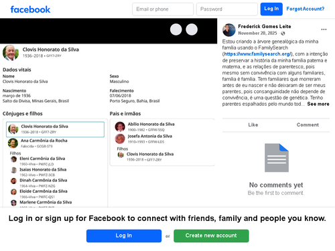This screenshot has width=335, height=251.
Task: Click Abílio Honorato da Silva portrait
Action: click(x=120, y=127)
